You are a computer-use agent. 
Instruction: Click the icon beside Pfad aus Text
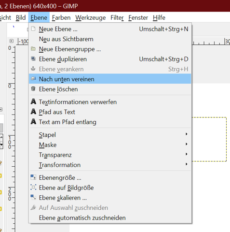[x=33, y=112]
